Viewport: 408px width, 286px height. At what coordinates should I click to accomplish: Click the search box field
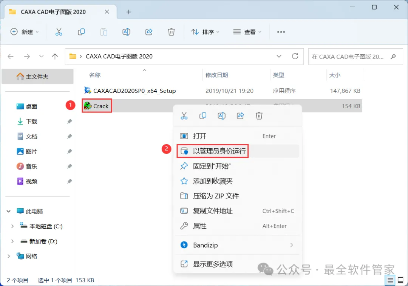(355, 56)
